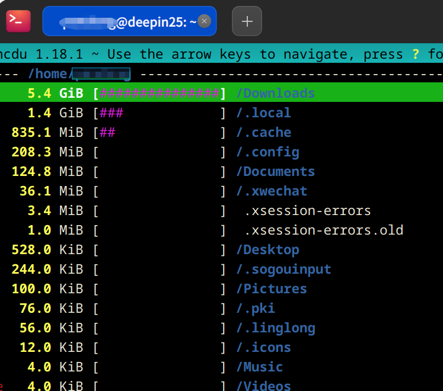The height and width of the screenshot is (391, 443).
Task: Click the 36.1 MiB size value
Action: tap(52, 191)
